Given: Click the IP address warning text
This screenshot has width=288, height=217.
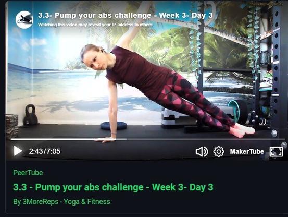Looking at the screenshot, I should point(95,25).
